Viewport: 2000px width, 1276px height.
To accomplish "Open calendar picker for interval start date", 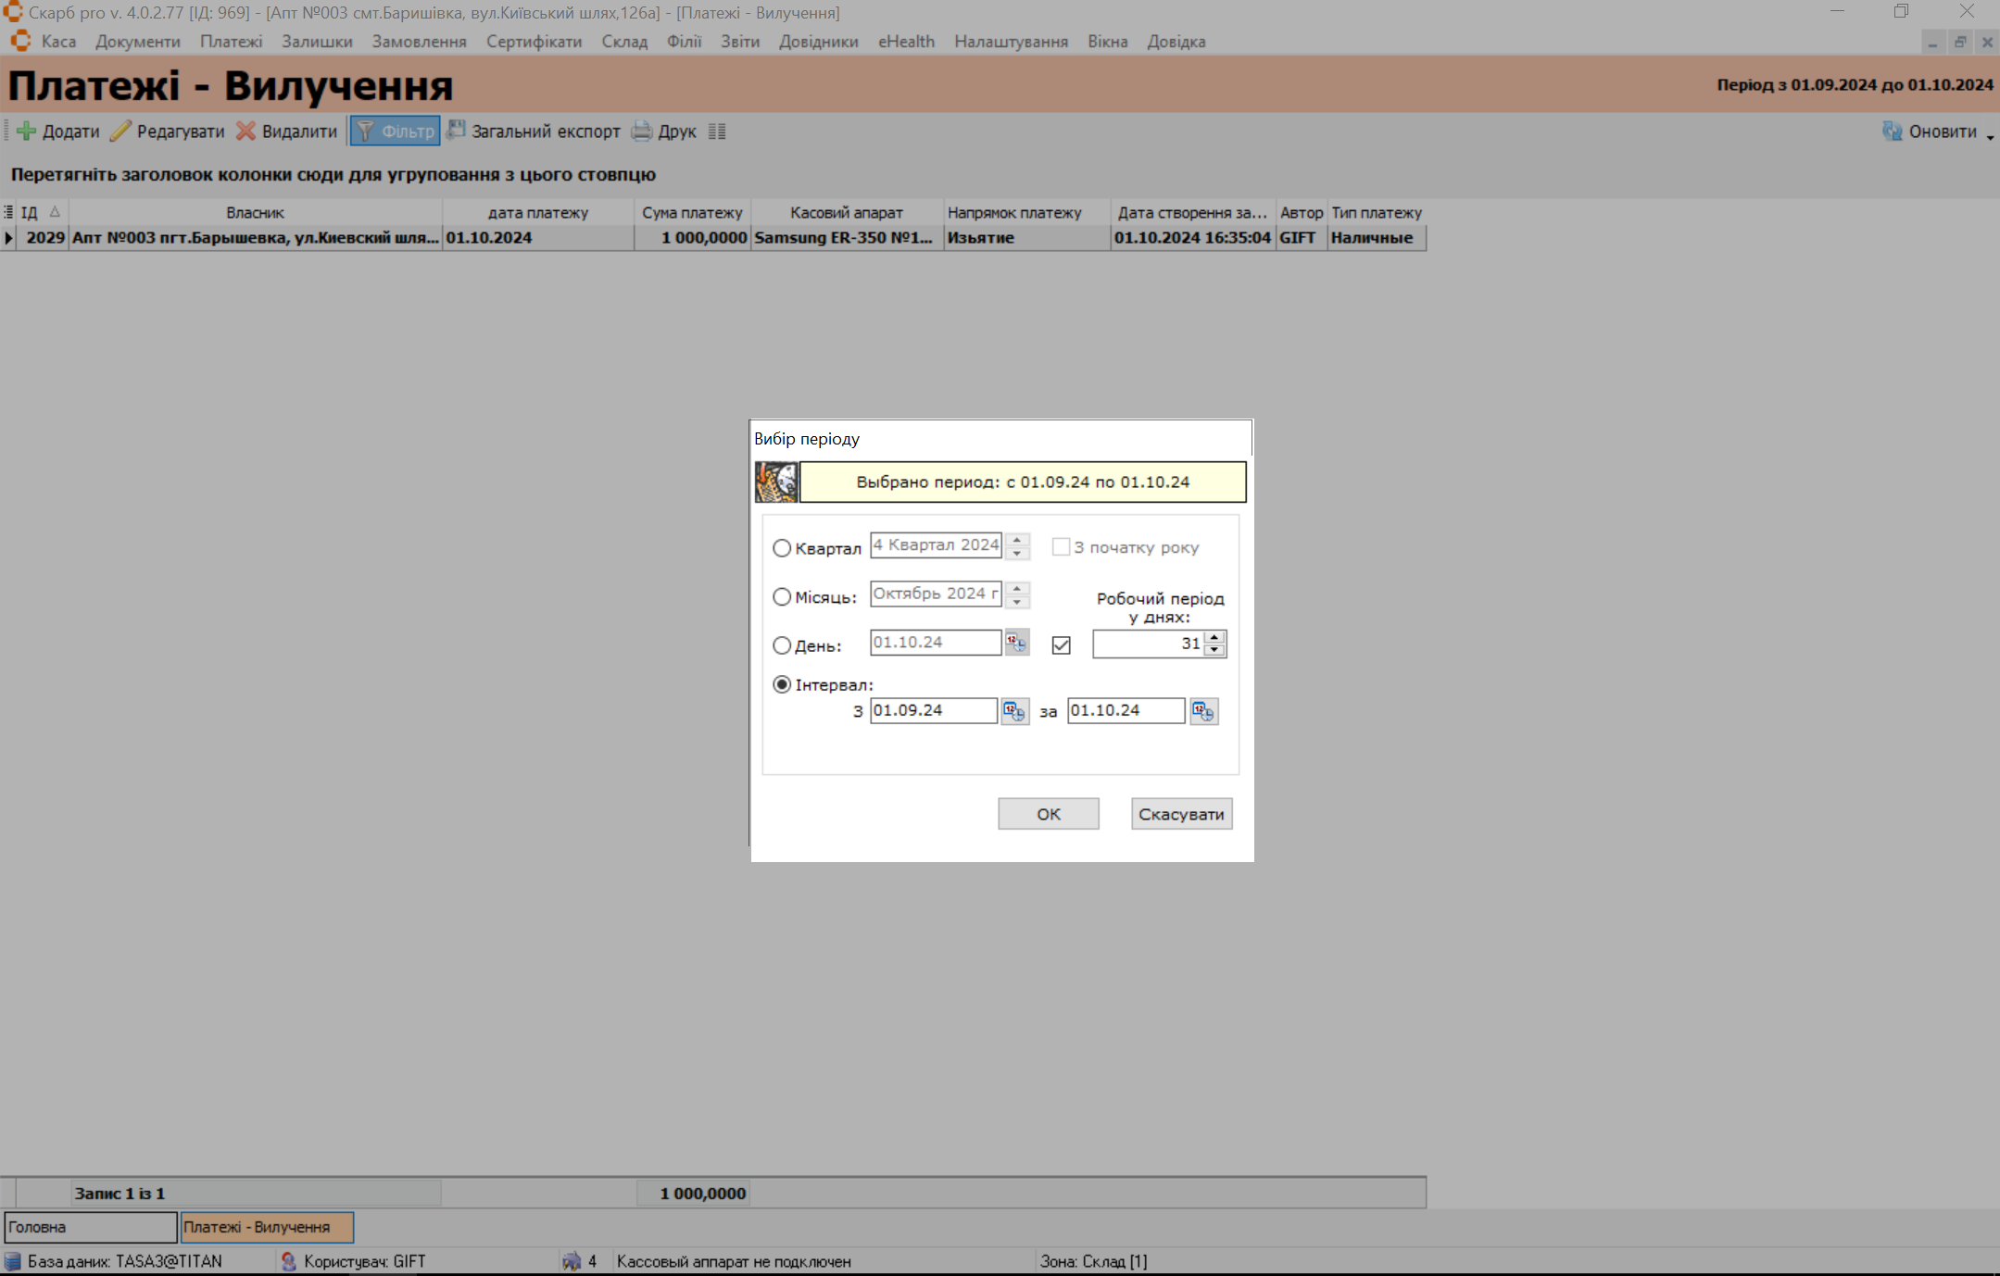I will [x=1014, y=711].
